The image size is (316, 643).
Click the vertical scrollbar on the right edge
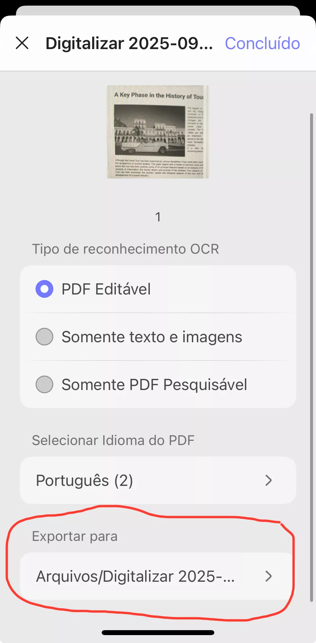coord(311,357)
